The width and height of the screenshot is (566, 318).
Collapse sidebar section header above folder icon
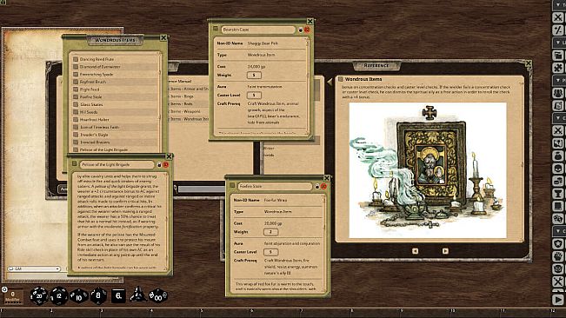pyautogui.click(x=560, y=43)
